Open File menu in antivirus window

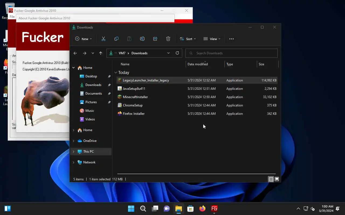coord(12,17)
